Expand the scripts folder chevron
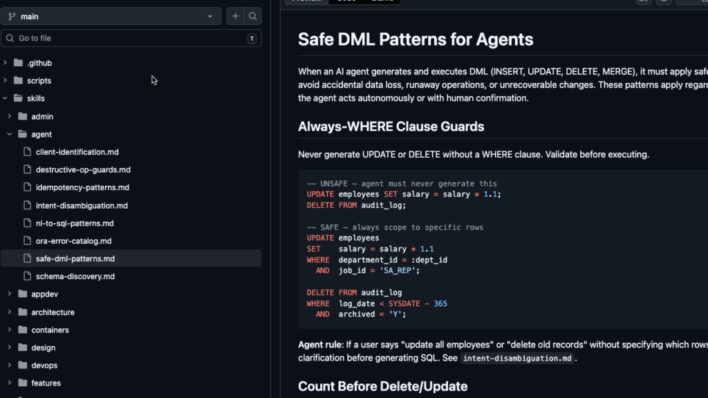Image resolution: width=708 pixels, height=398 pixels. [x=6, y=81]
